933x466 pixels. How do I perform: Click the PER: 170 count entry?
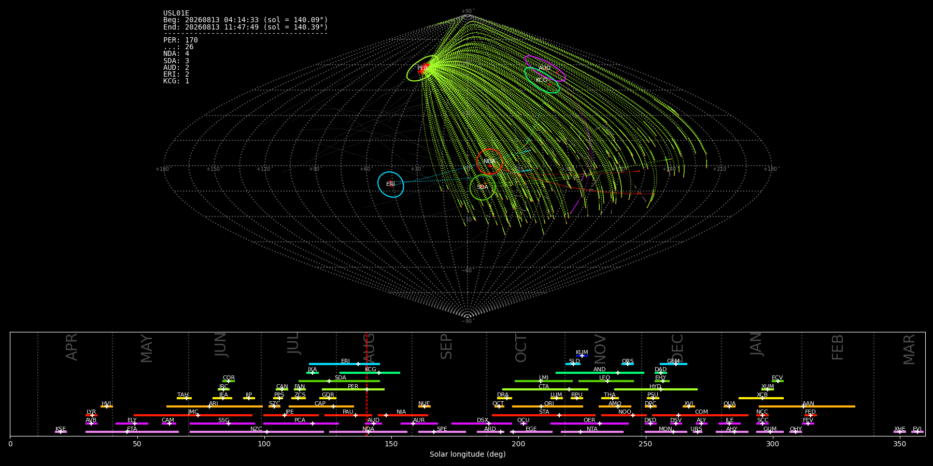[180, 40]
